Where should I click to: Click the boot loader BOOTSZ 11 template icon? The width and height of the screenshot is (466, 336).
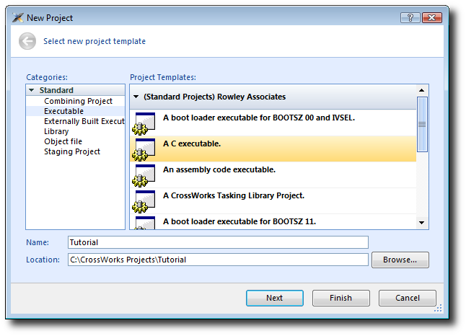(145, 223)
